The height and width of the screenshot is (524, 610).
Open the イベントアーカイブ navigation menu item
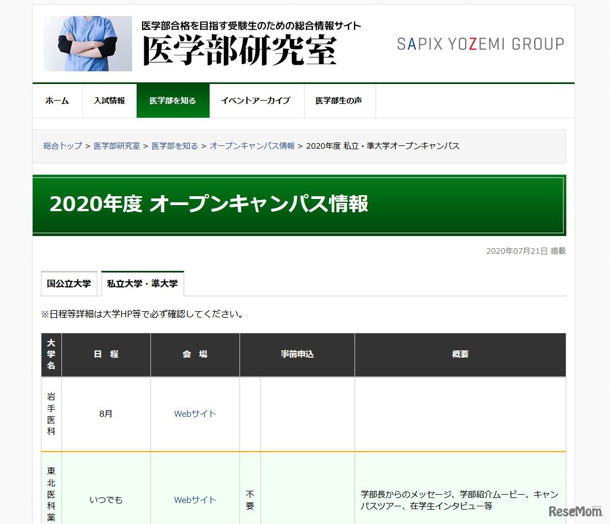point(257,101)
